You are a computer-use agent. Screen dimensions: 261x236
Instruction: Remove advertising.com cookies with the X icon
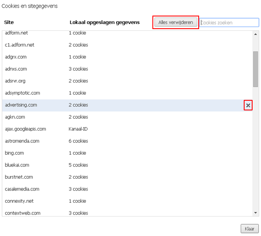click(x=248, y=105)
